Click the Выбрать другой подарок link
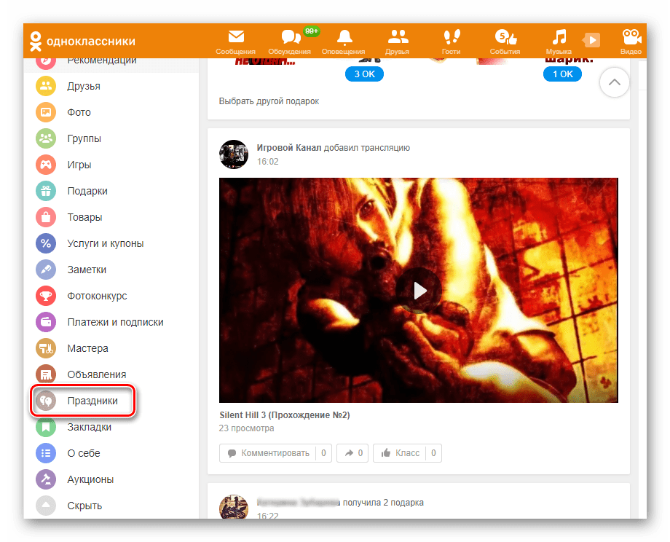The width and height of the screenshot is (670, 542). click(269, 101)
